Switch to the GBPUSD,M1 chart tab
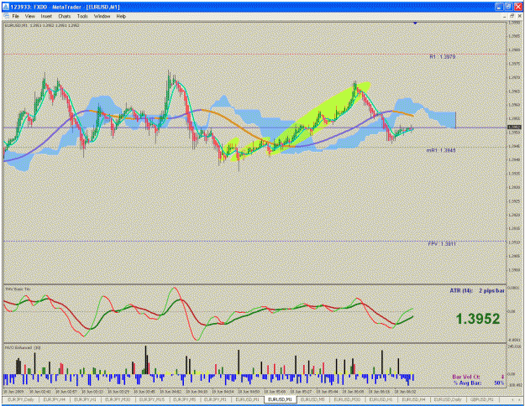The height and width of the screenshot is (406, 525). [x=482, y=399]
